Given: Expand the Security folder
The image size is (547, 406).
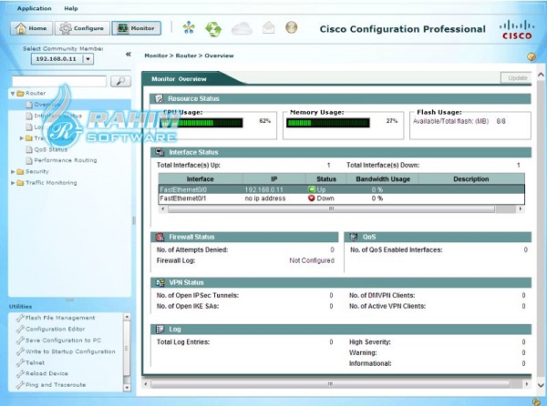Looking at the screenshot, I should point(13,172).
